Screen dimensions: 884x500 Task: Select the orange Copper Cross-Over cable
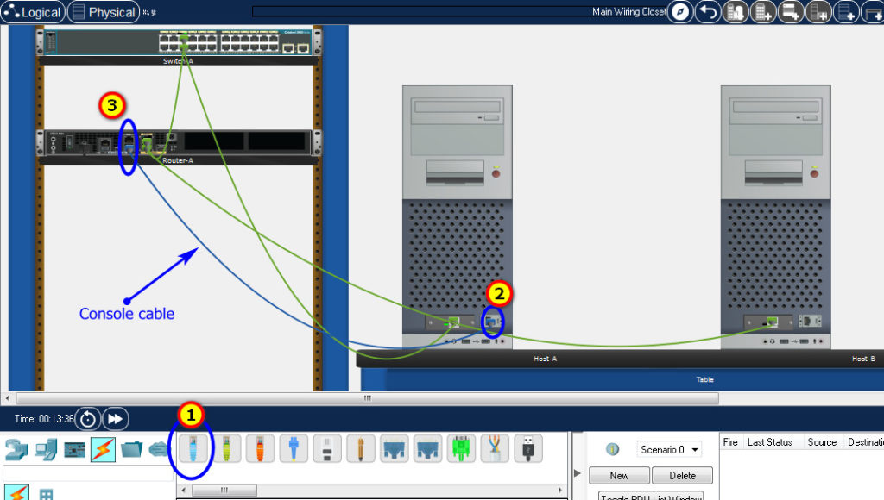click(259, 447)
